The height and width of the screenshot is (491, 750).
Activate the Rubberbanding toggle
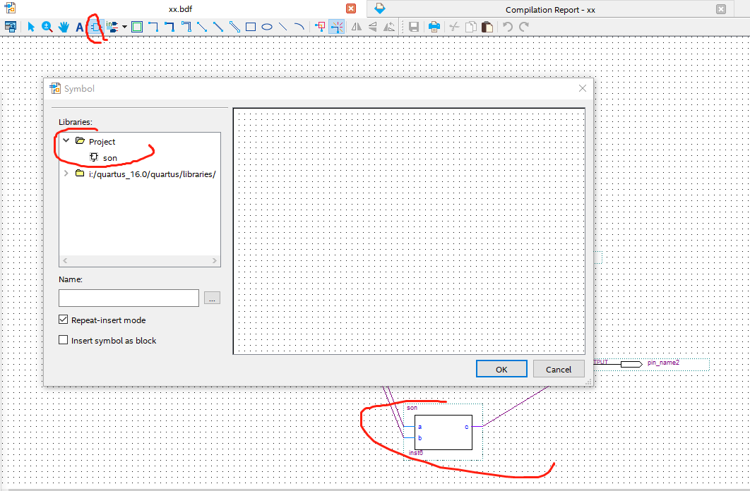pos(337,26)
